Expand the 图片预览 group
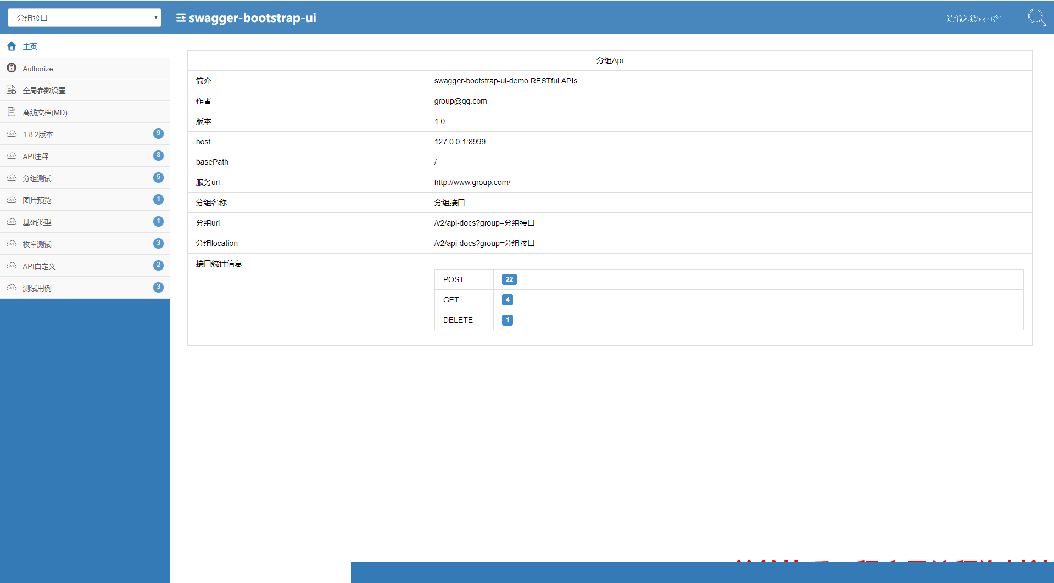Image resolution: width=1054 pixels, height=583 pixels. 85,200
